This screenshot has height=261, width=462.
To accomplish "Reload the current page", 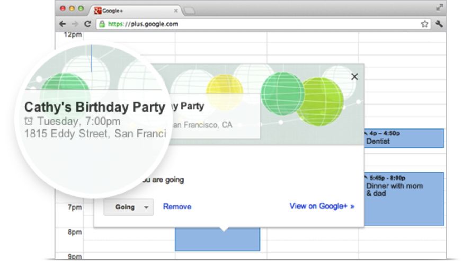I will point(87,24).
